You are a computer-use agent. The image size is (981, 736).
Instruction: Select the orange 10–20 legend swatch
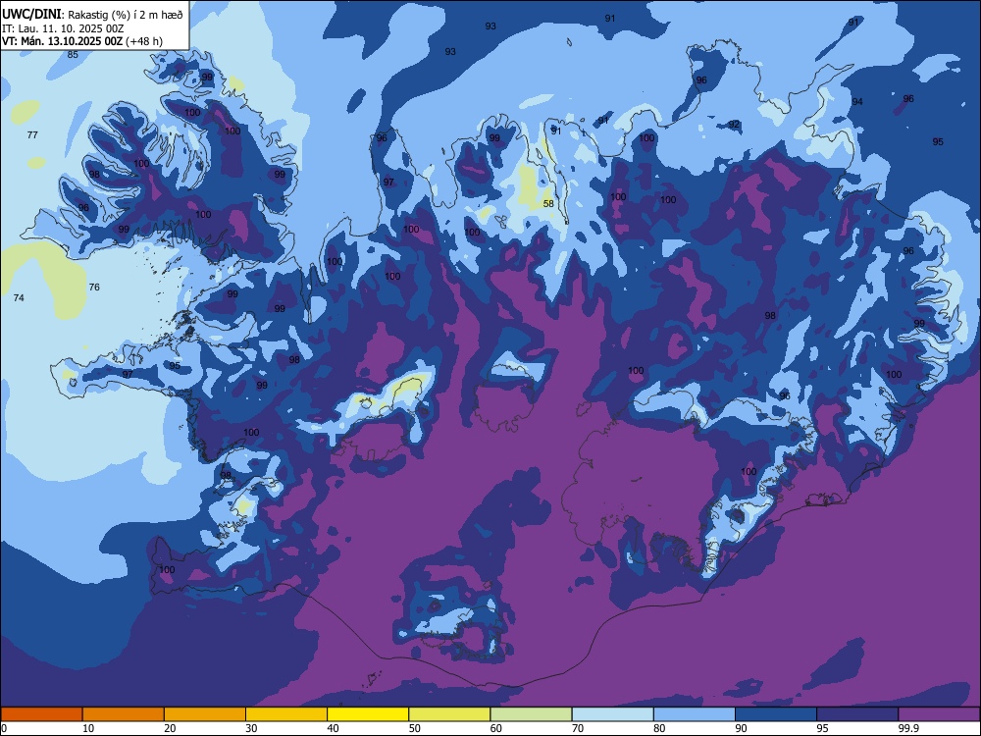coord(124,714)
